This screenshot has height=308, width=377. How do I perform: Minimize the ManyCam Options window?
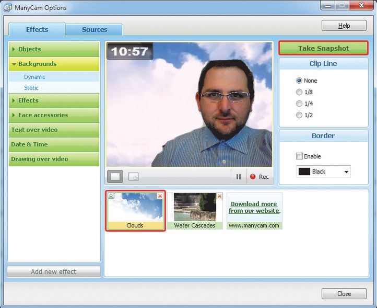tap(328, 6)
